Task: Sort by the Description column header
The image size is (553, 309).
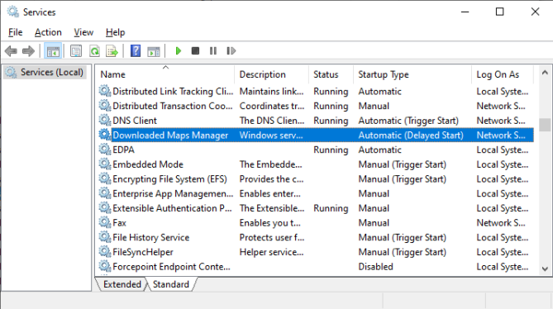Action: [272, 74]
